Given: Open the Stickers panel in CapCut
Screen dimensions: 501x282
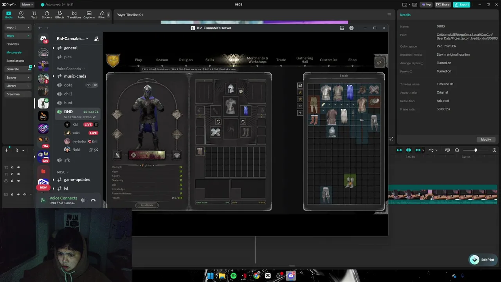Looking at the screenshot, I should pos(47,15).
